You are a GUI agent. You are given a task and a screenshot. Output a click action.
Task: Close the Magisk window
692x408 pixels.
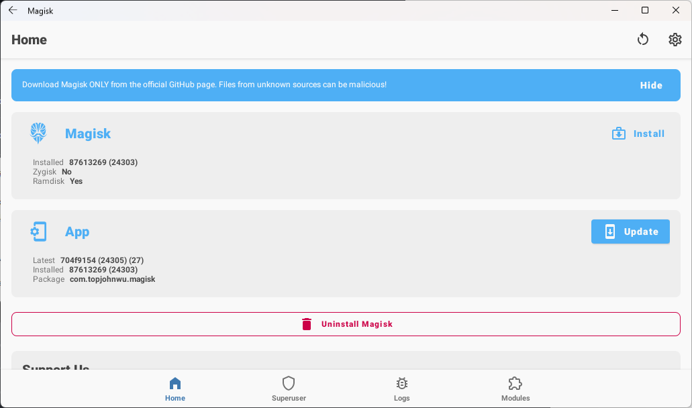(x=676, y=10)
